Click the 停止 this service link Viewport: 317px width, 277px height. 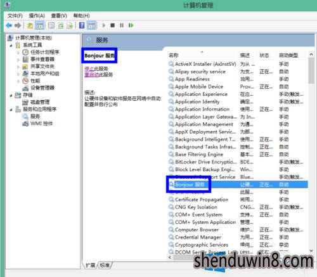click(89, 68)
